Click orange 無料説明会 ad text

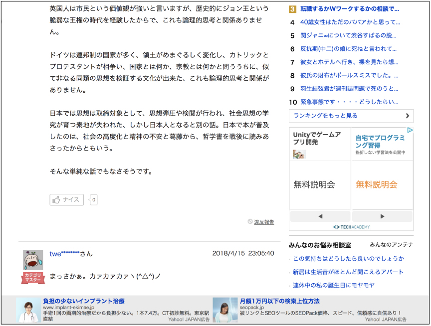click(377, 184)
